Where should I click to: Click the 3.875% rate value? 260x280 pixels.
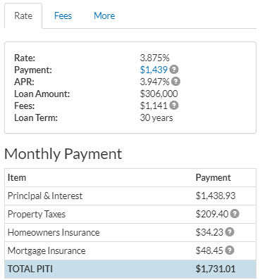tap(154, 58)
